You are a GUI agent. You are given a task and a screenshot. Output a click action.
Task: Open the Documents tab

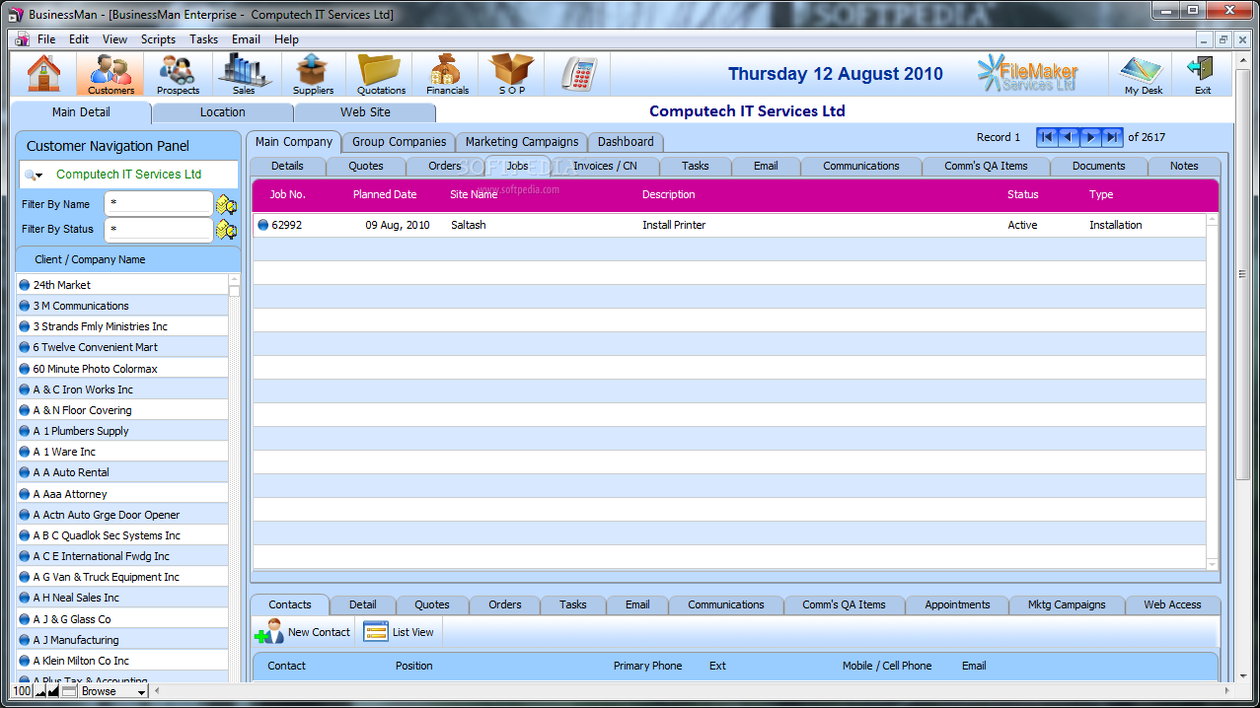tap(1098, 166)
